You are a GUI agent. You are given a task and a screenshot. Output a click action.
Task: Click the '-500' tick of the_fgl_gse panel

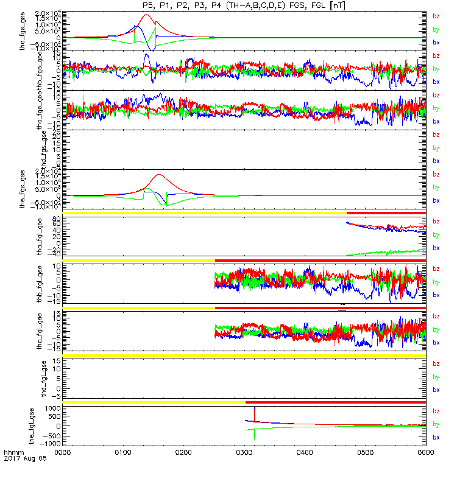point(51,436)
